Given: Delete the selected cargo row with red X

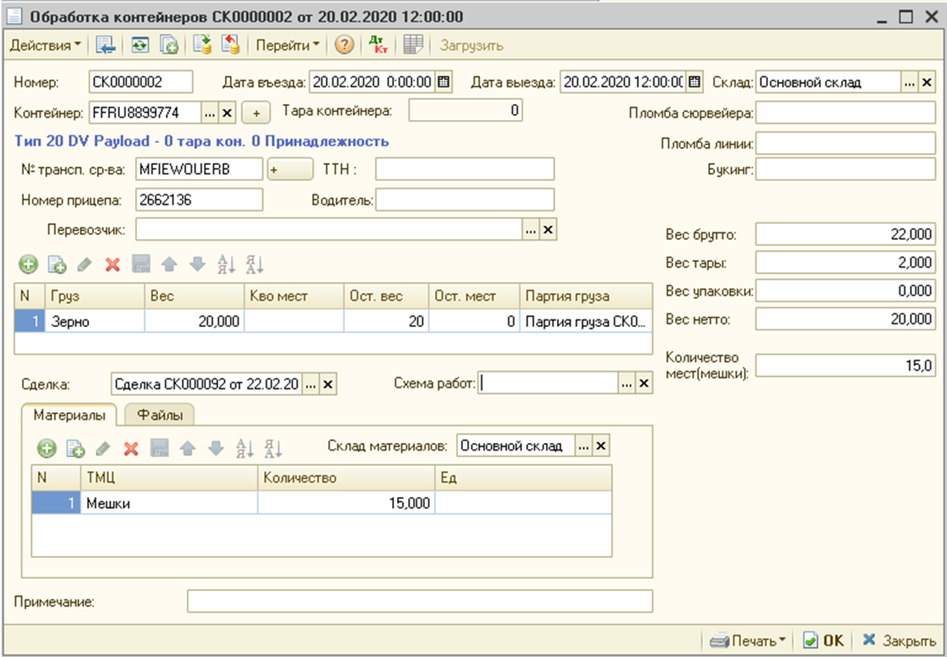Looking at the screenshot, I should pyautogui.click(x=112, y=265).
